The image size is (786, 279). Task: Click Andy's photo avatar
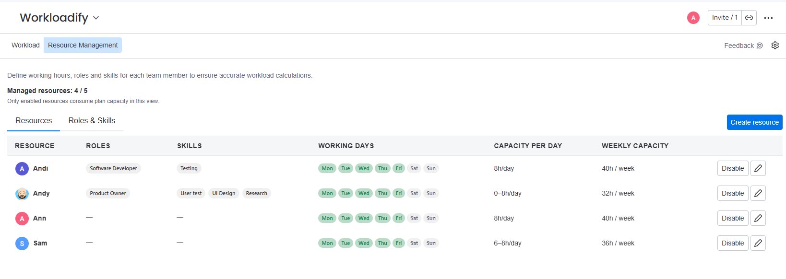22,194
